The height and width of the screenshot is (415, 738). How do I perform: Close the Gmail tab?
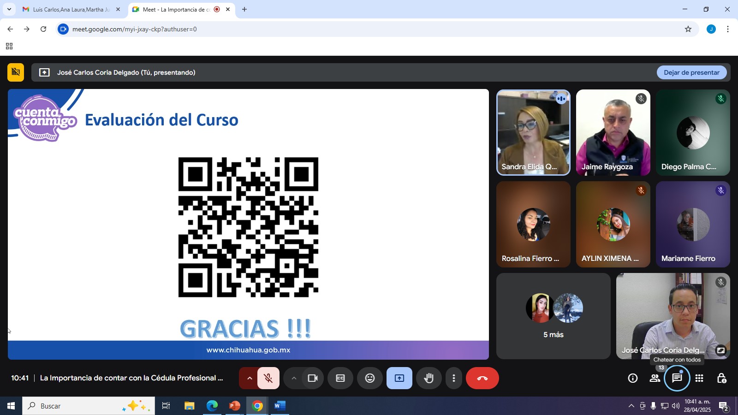tap(118, 9)
